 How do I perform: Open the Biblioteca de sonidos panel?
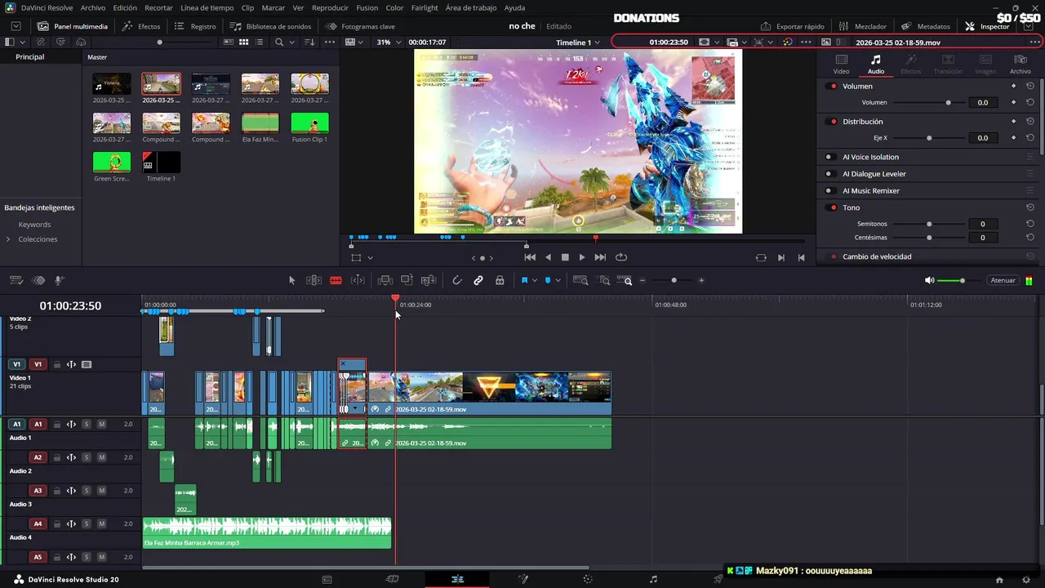tap(269, 26)
